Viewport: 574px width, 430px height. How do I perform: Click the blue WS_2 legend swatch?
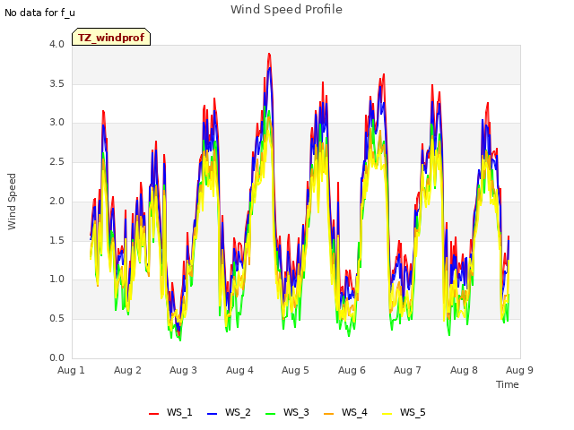213,414
